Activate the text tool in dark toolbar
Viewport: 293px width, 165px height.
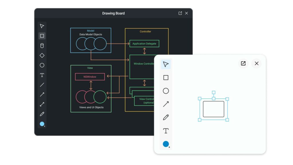pyautogui.click(x=42, y=75)
